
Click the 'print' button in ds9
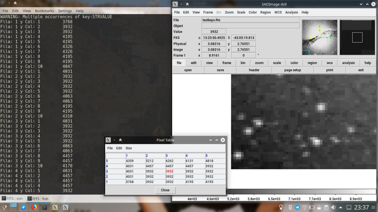tap(330, 70)
